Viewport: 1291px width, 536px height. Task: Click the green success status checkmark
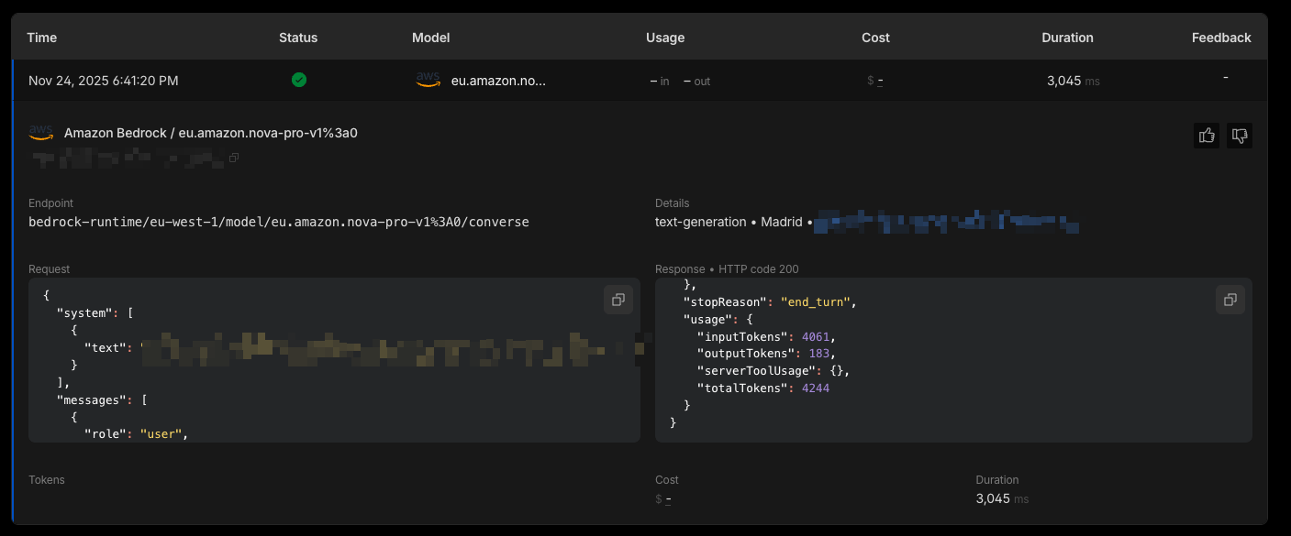(x=299, y=80)
